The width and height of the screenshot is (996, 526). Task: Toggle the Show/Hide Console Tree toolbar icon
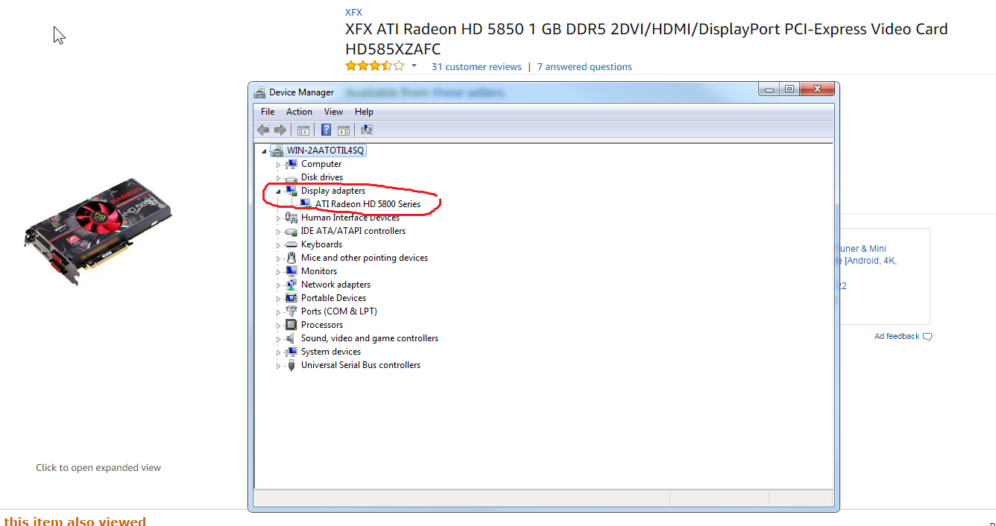[303, 130]
